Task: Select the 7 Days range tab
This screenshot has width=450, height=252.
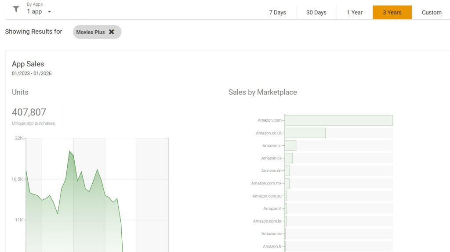Action: 277,12
